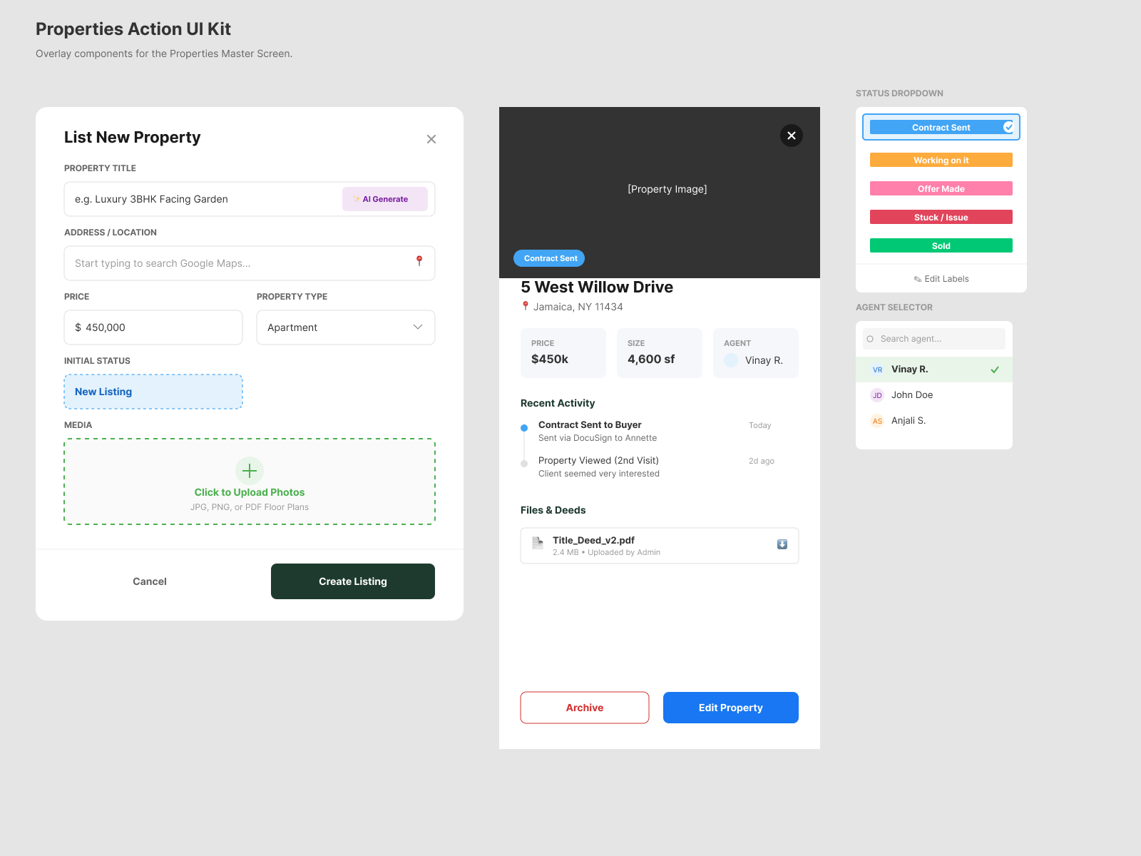Click the Property Viewed (2nd Visit) activity
The image size is (1141, 856).
[x=599, y=467]
